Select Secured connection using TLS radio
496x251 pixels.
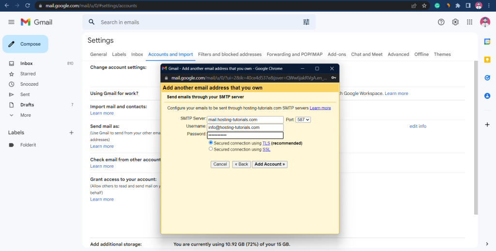click(x=211, y=143)
